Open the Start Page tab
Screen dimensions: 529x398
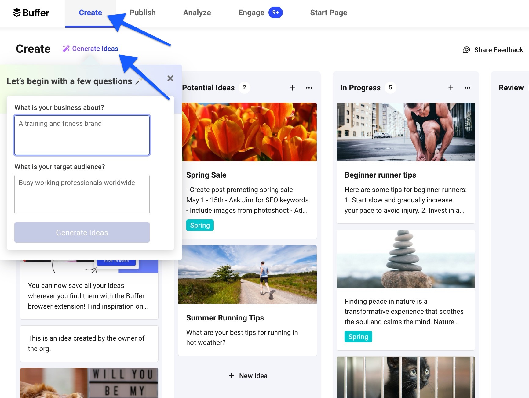coord(328,13)
